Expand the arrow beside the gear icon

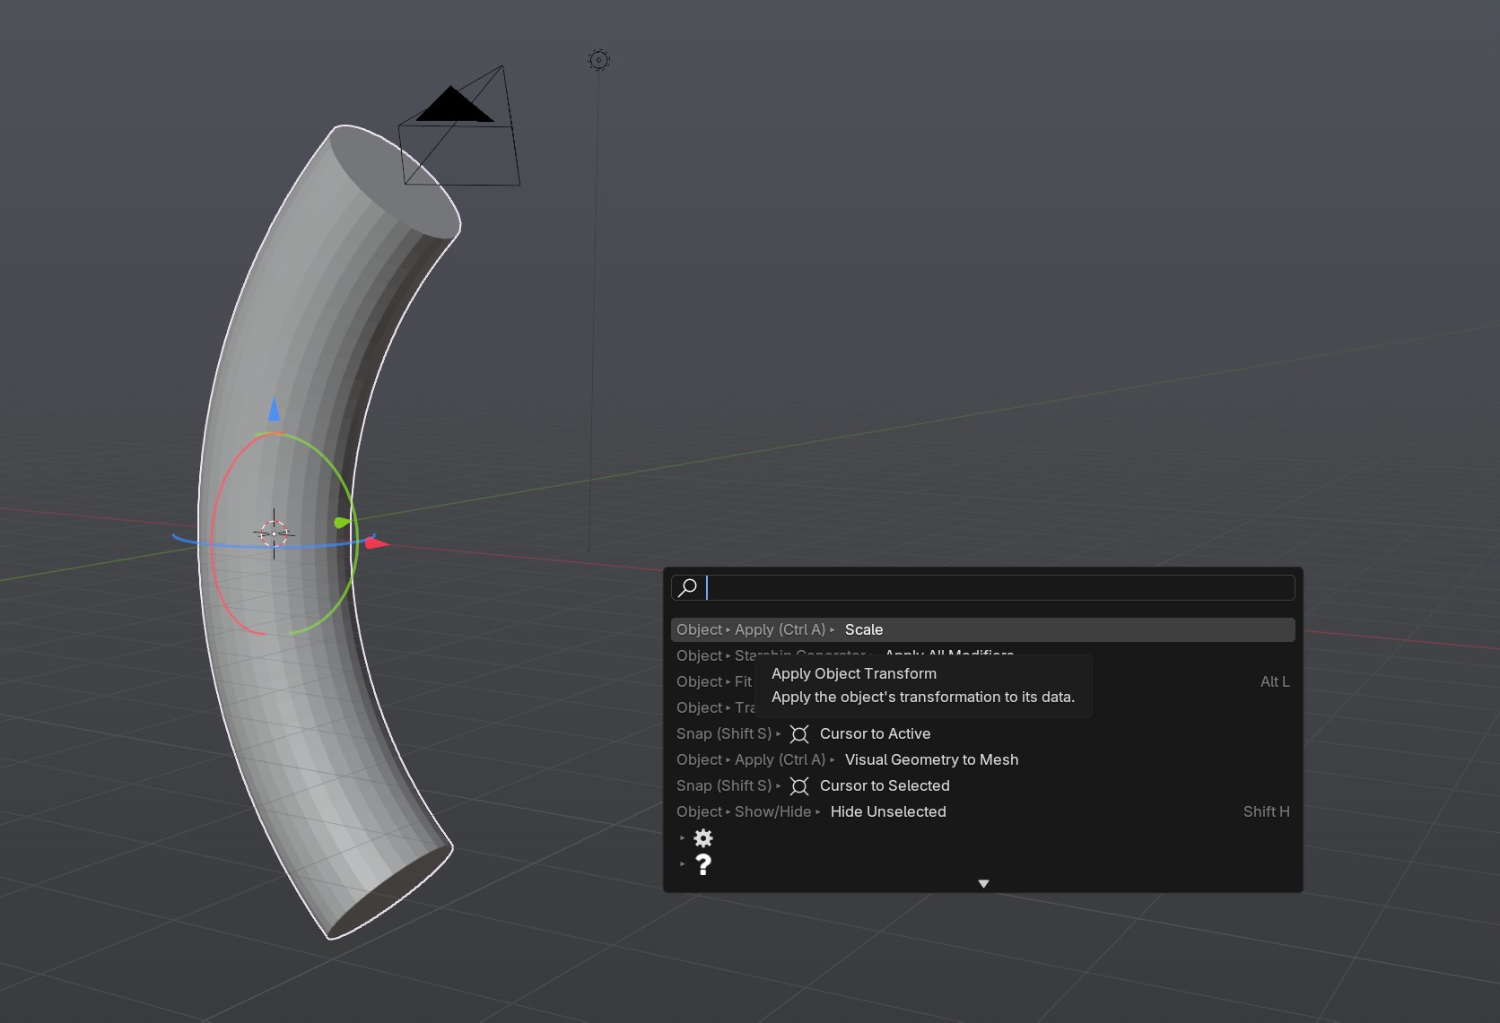click(683, 838)
